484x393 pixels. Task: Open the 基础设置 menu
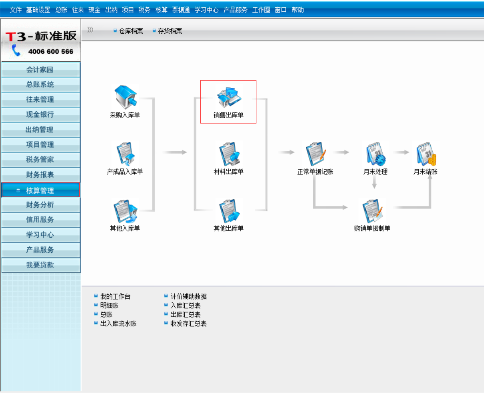coord(38,10)
